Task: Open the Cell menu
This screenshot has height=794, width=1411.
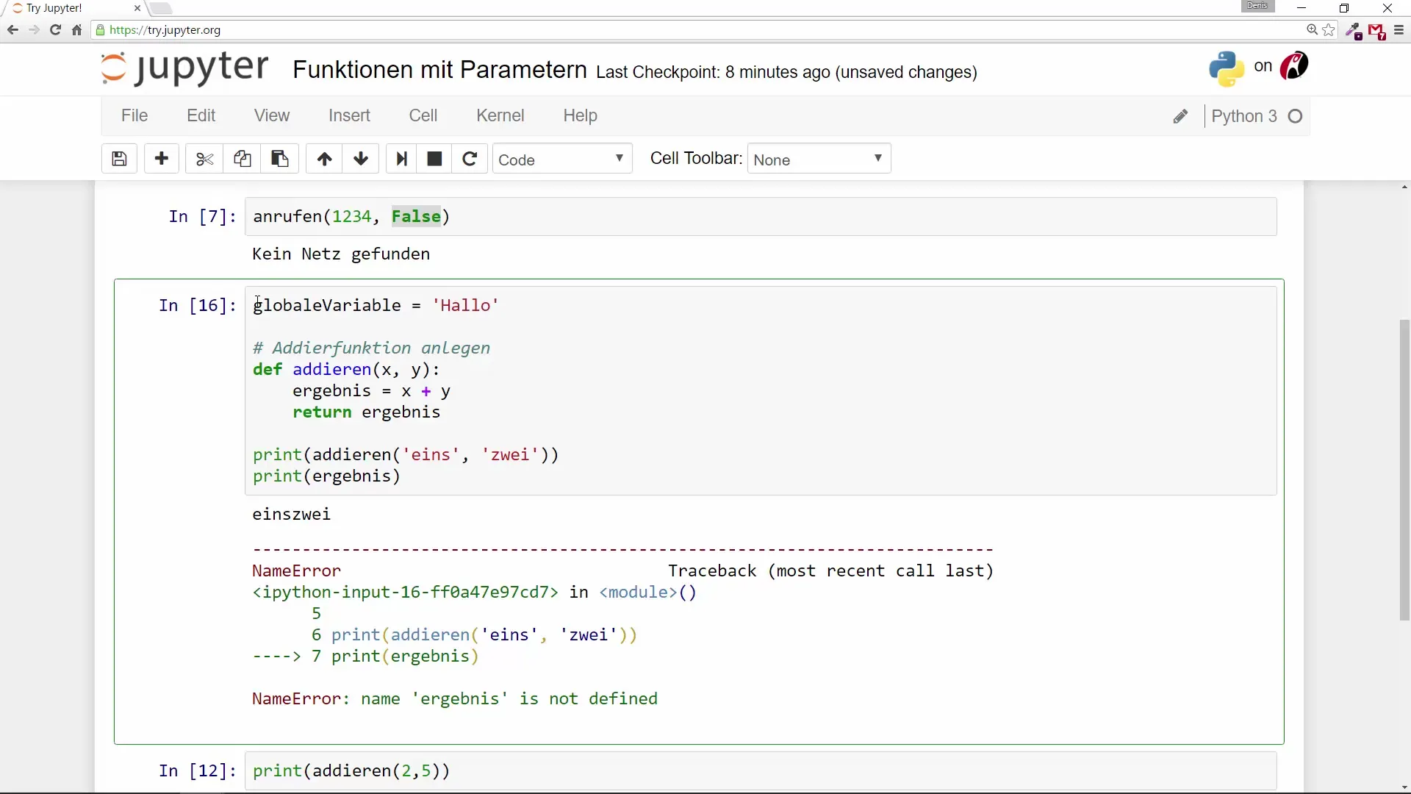Action: click(x=423, y=115)
